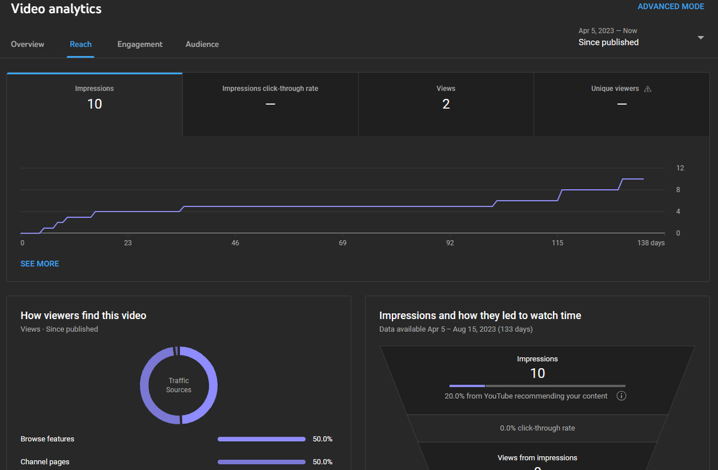Screen dimensions: 718x470
Task: Select the Reach tab
Action: (81, 44)
